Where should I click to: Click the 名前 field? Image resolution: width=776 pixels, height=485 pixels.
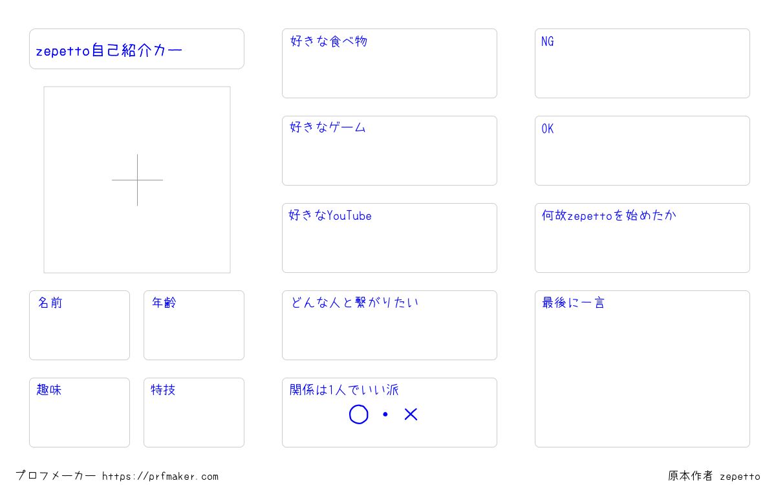pos(80,325)
